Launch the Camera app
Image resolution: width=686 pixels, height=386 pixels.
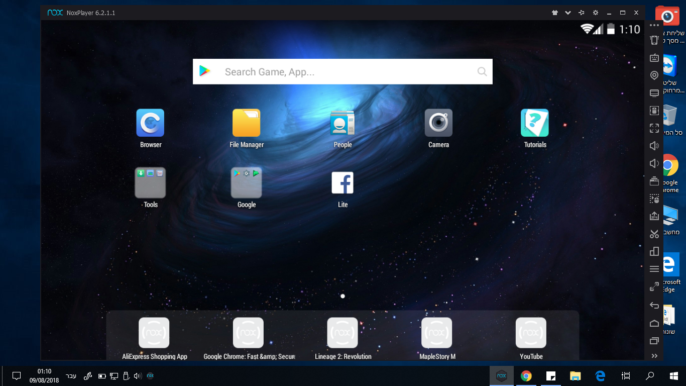point(438,123)
